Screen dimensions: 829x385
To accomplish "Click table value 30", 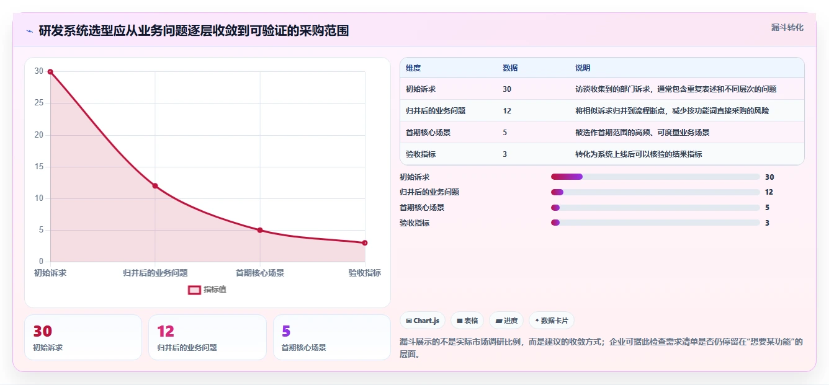I will coord(507,89).
